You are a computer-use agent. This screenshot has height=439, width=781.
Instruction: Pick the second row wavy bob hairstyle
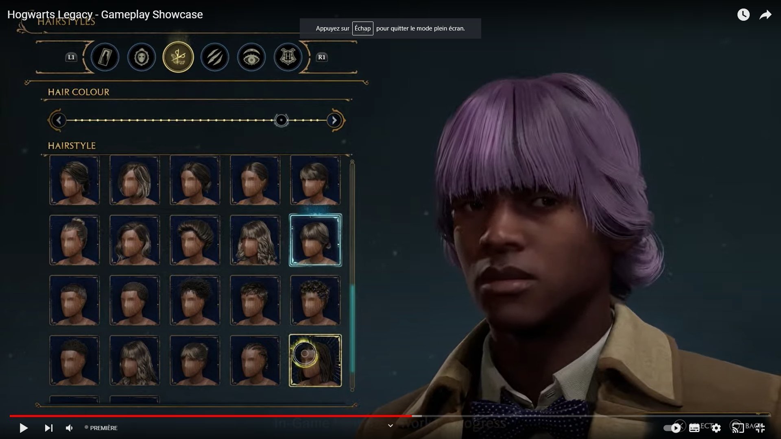(135, 240)
